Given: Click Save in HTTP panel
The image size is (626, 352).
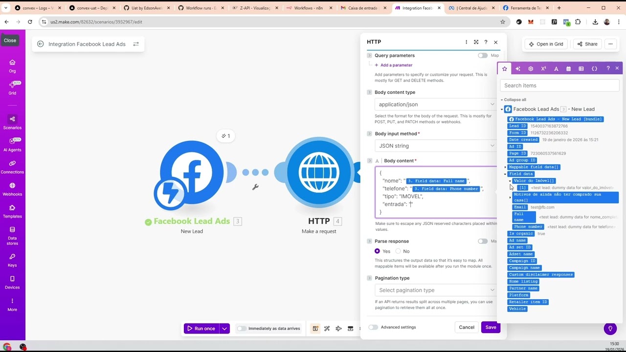Looking at the screenshot, I should [491, 328].
